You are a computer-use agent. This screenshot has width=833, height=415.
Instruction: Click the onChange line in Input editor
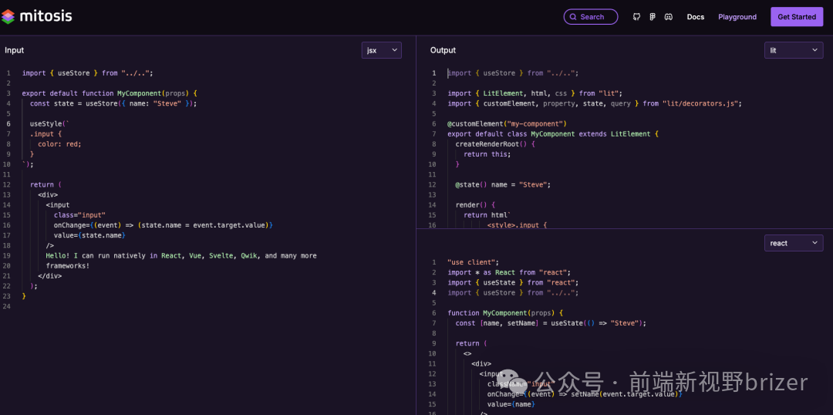(163, 225)
